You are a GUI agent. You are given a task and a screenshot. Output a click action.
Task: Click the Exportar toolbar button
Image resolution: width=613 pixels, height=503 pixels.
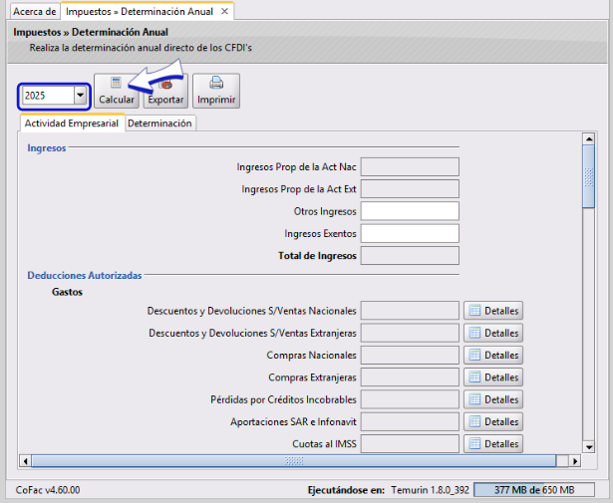pyautogui.click(x=165, y=91)
